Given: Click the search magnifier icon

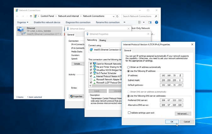Looking at the screenshot, I should pyautogui.click(x=156, y=16).
